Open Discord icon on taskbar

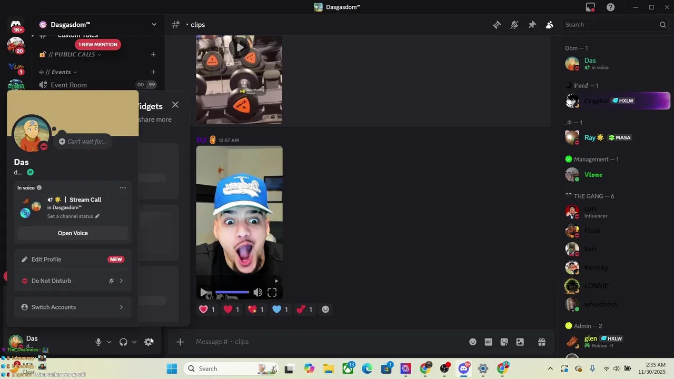(464, 368)
